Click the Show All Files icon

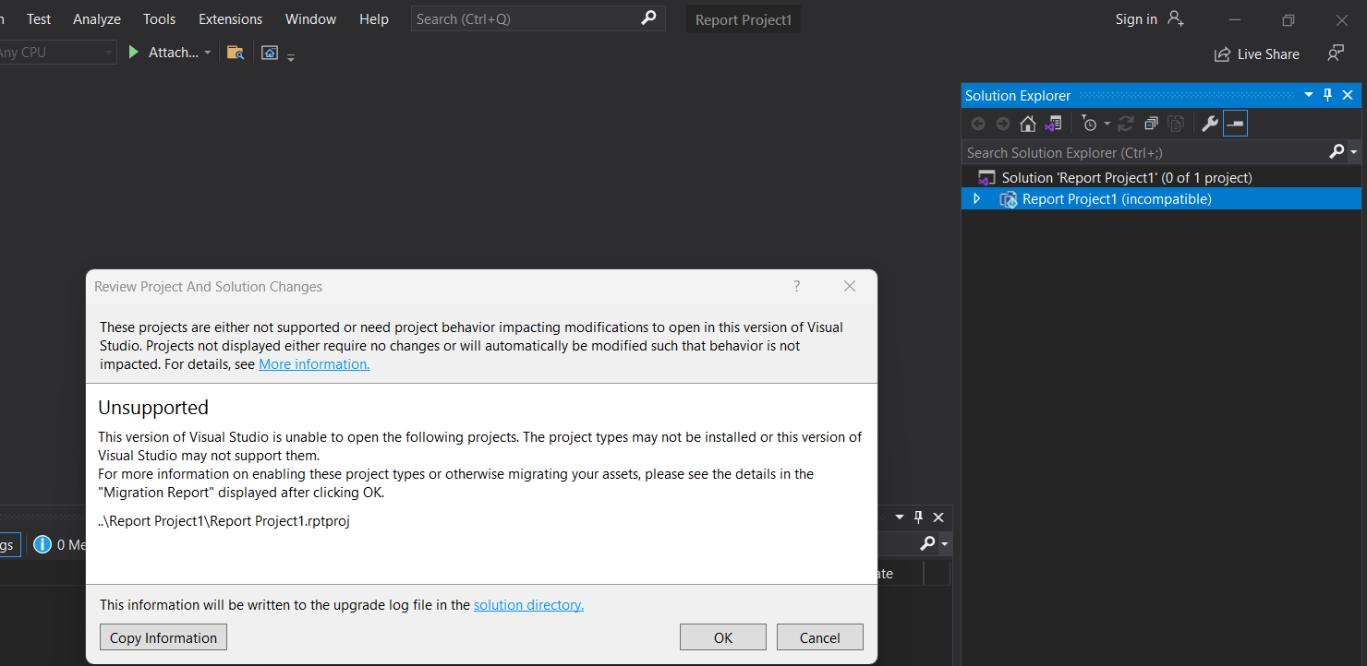pos(1176,124)
